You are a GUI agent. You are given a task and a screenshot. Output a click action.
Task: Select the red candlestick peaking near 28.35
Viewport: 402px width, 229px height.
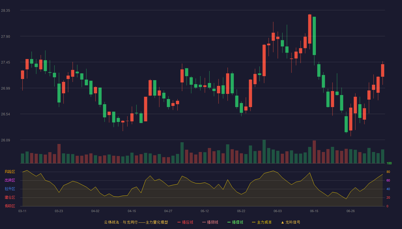click(x=310, y=29)
